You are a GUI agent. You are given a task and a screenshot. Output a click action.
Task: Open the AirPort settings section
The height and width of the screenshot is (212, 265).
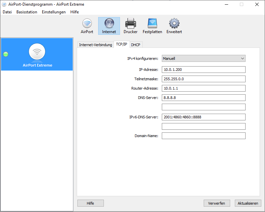point(87,26)
